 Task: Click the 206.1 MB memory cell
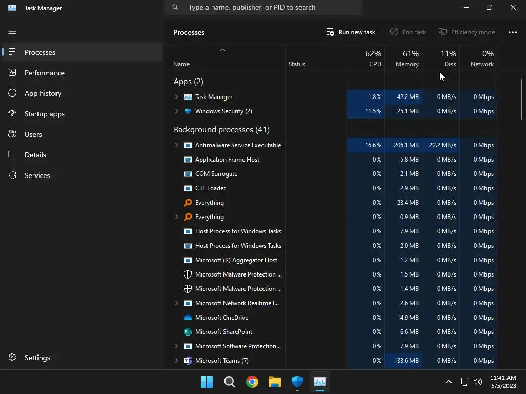(x=403, y=145)
